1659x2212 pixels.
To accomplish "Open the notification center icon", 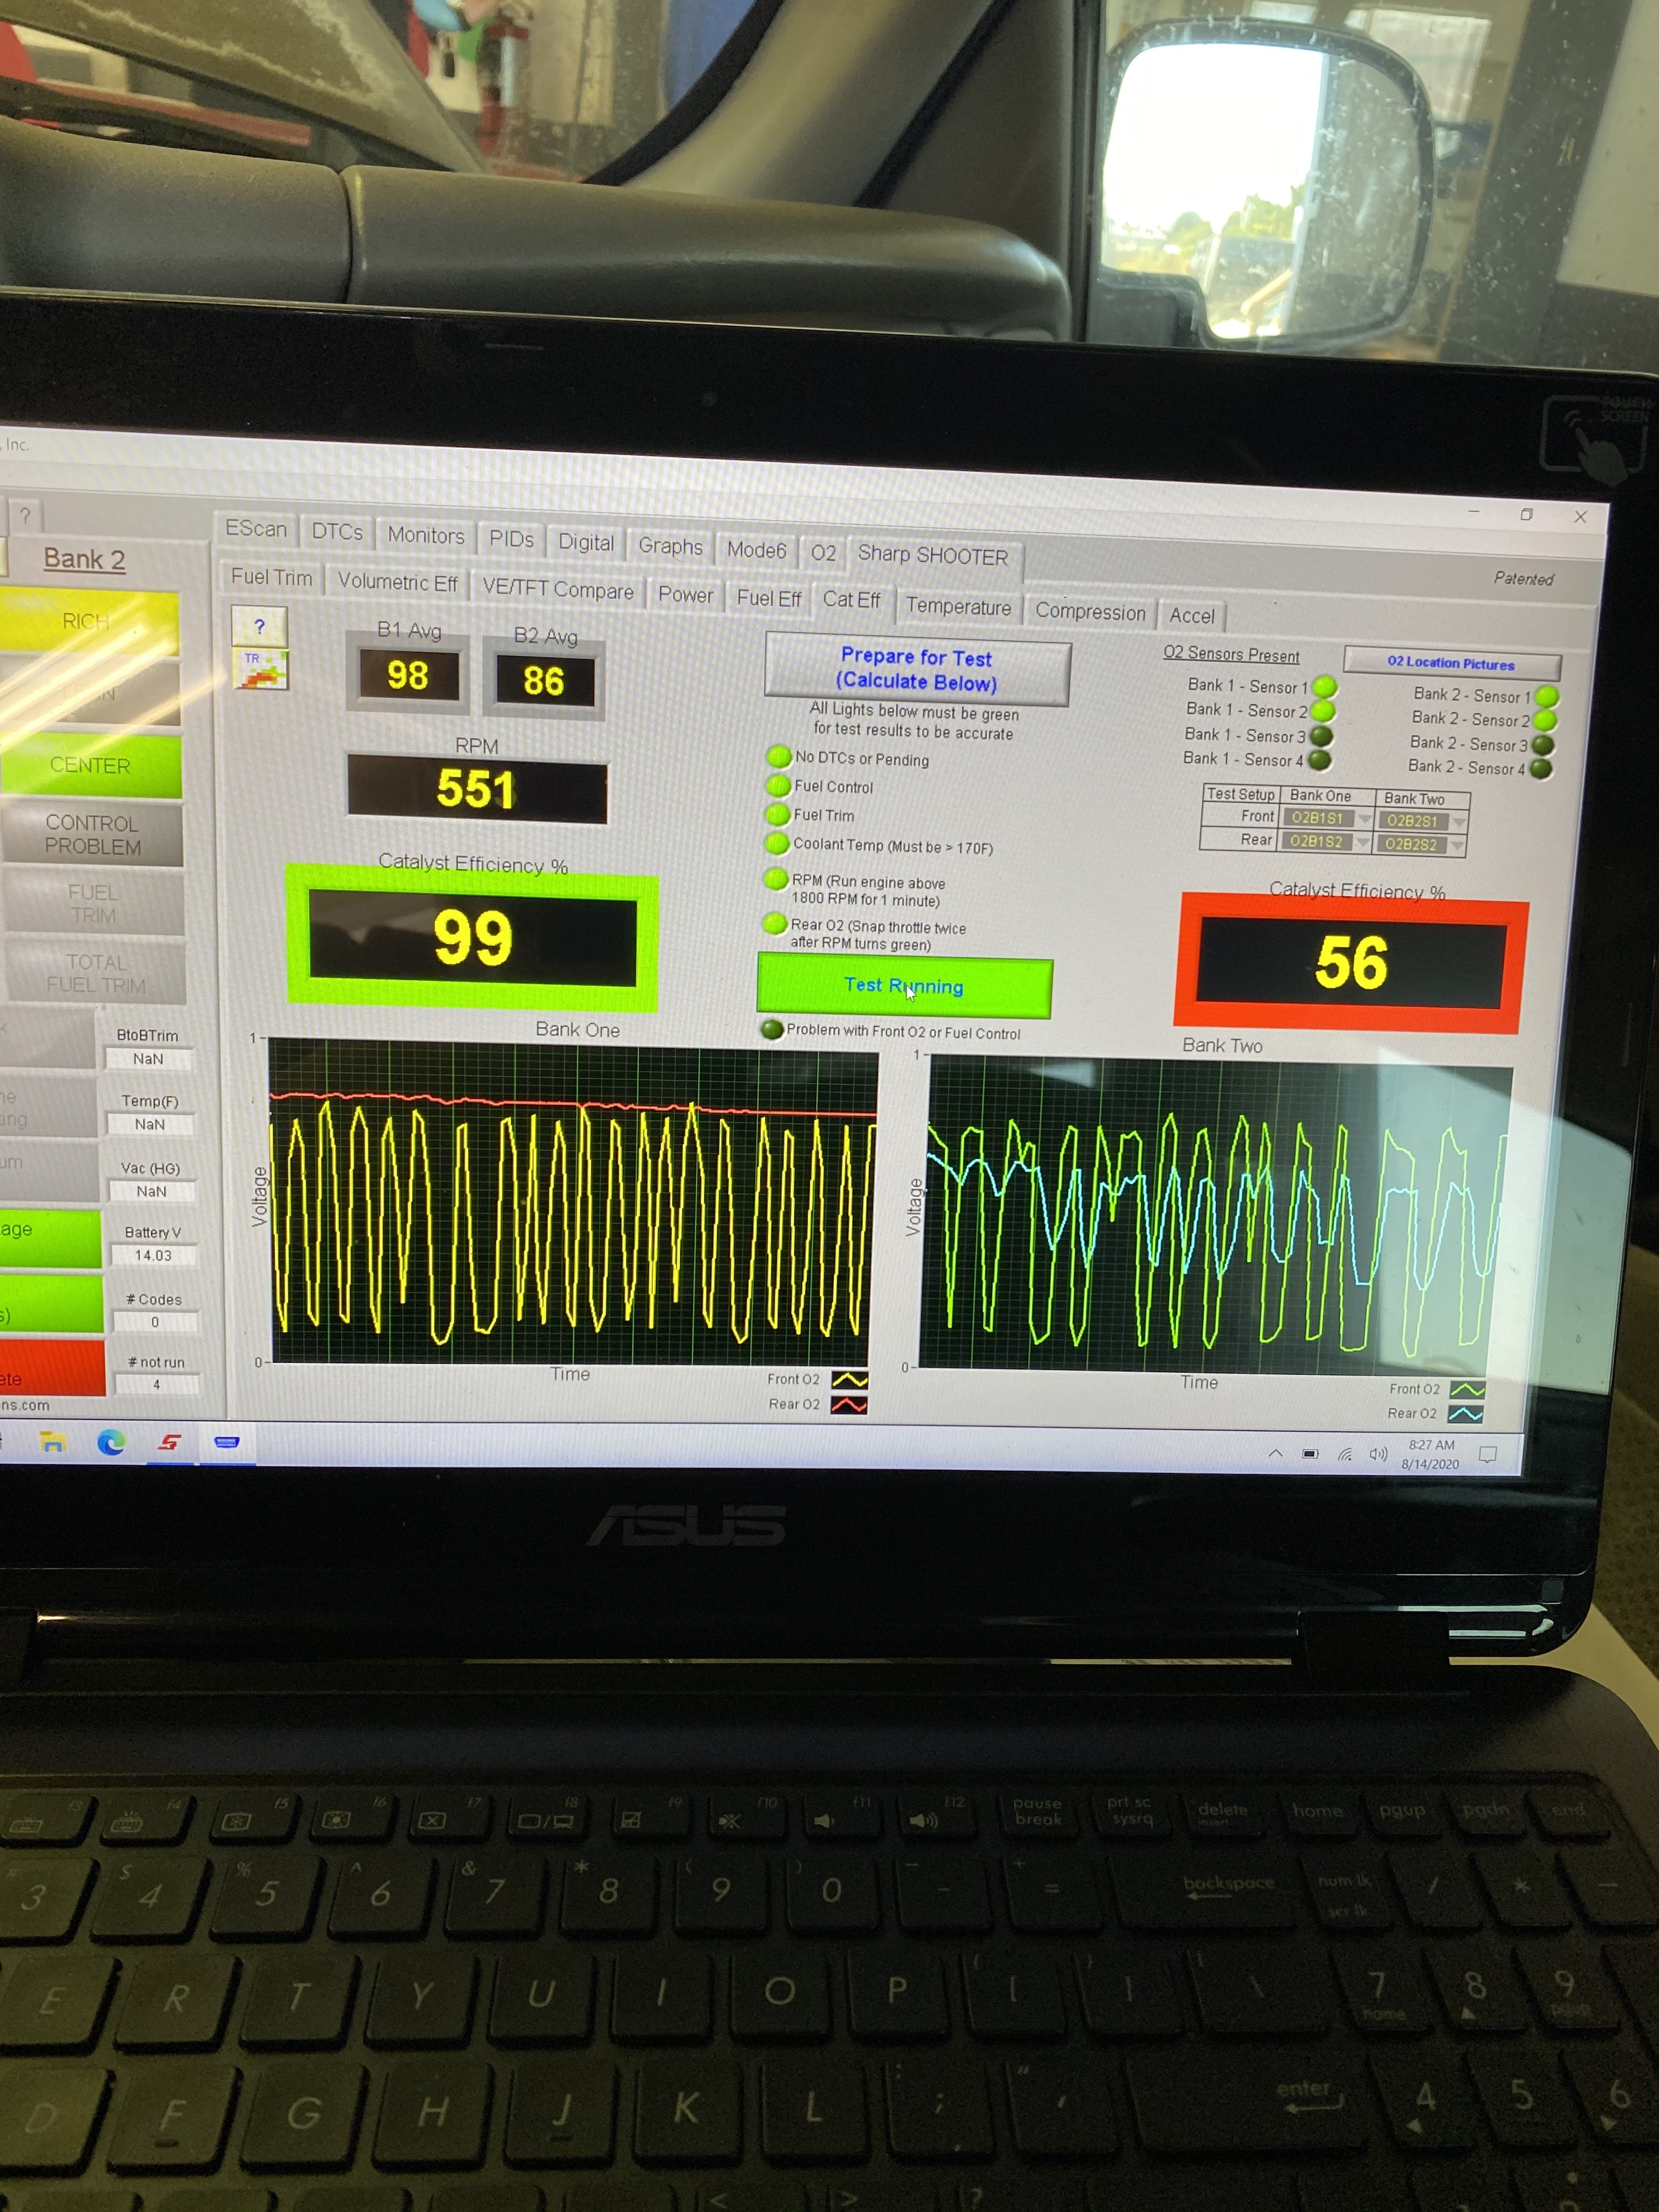I will [1487, 1455].
